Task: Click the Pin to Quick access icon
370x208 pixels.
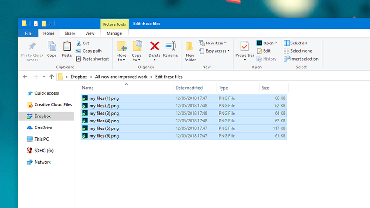Action: (x=32, y=46)
